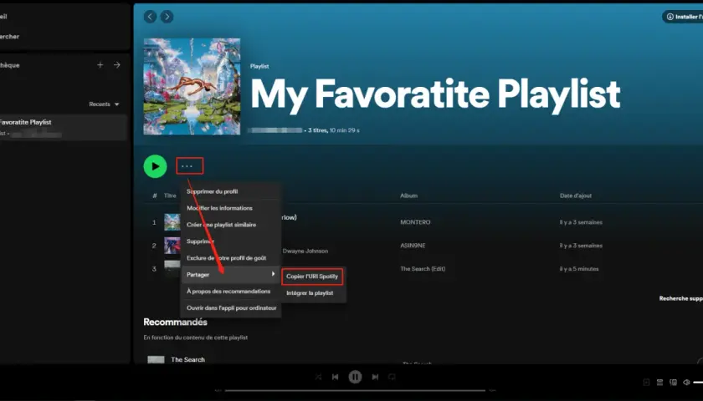Click the Recherche supplémentaire link

(680, 298)
